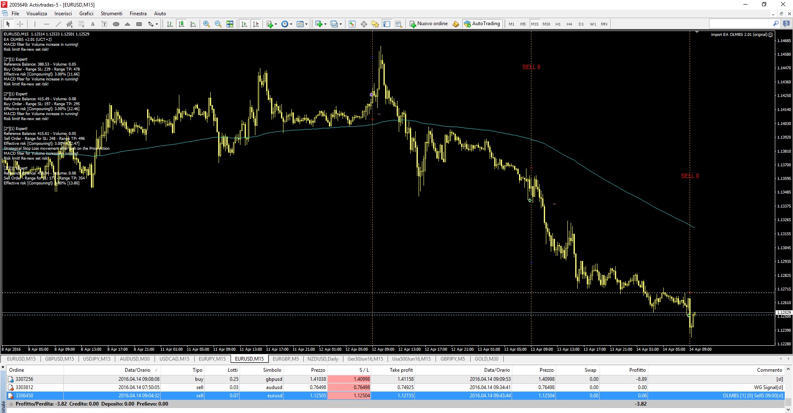The width and height of the screenshot is (793, 413).
Task: Open the Inserisci menu
Action: [x=63, y=14]
